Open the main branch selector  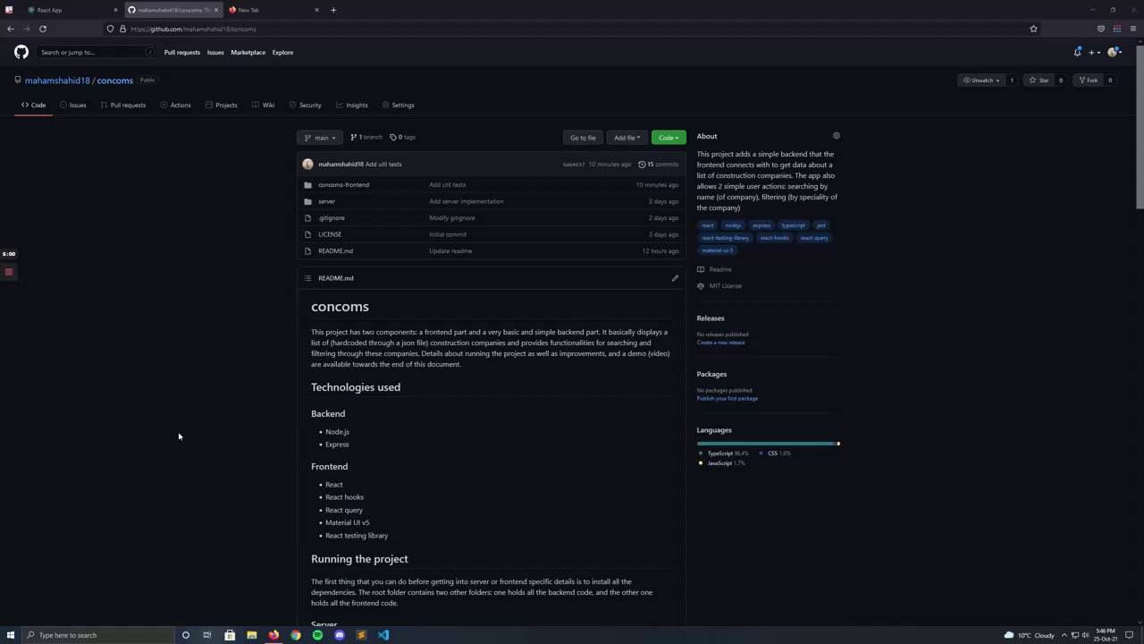[319, 138]
